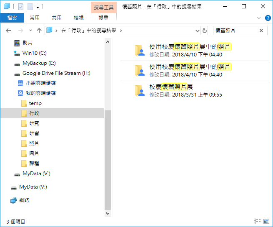Open the 搜尋 ribbon tab
The image size is (273, 227).
point(103,18)
